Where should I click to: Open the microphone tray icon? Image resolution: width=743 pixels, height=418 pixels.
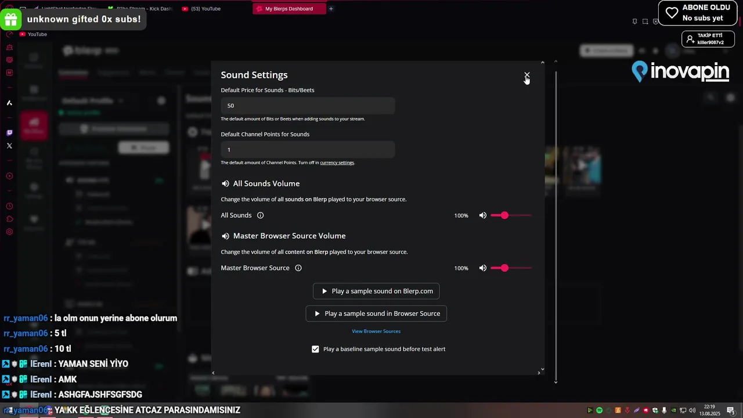(664, 410)
